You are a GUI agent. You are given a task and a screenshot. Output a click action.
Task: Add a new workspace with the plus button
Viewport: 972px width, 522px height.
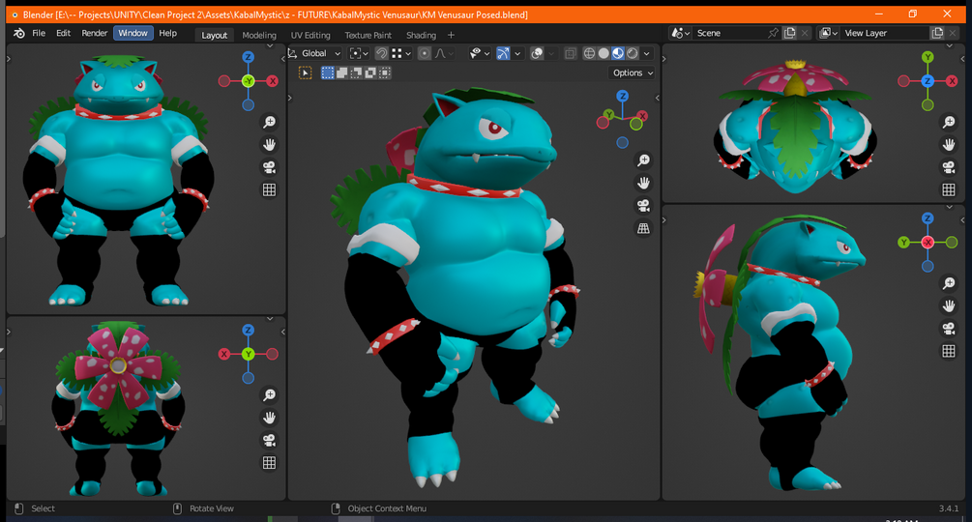point(451,36)
